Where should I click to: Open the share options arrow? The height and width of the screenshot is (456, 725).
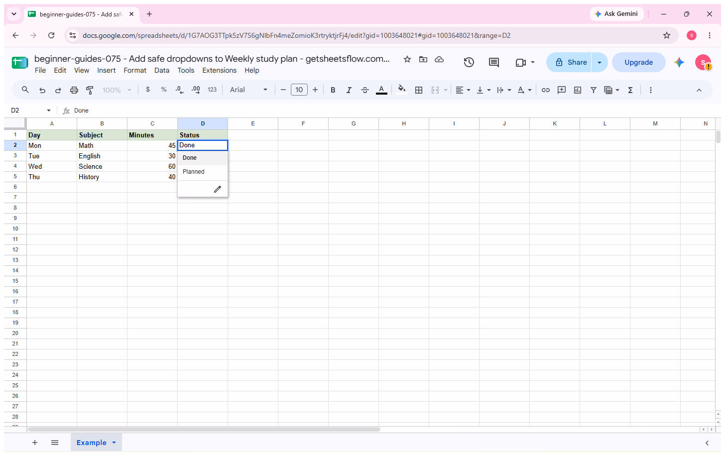[x=600, y=62]
